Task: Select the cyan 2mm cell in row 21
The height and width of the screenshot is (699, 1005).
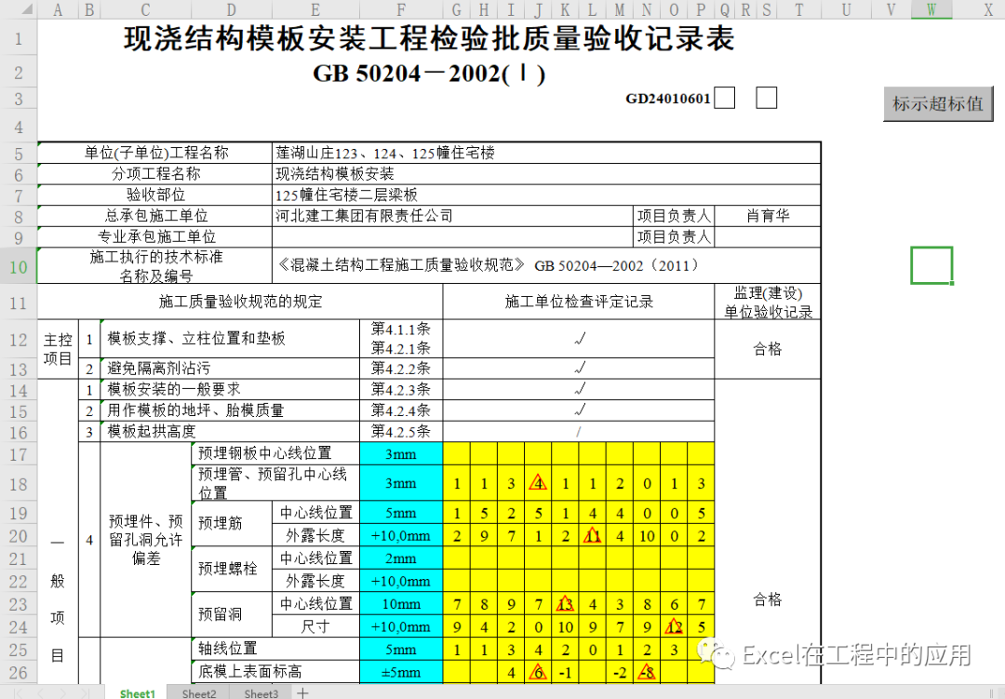Action: 401,558
